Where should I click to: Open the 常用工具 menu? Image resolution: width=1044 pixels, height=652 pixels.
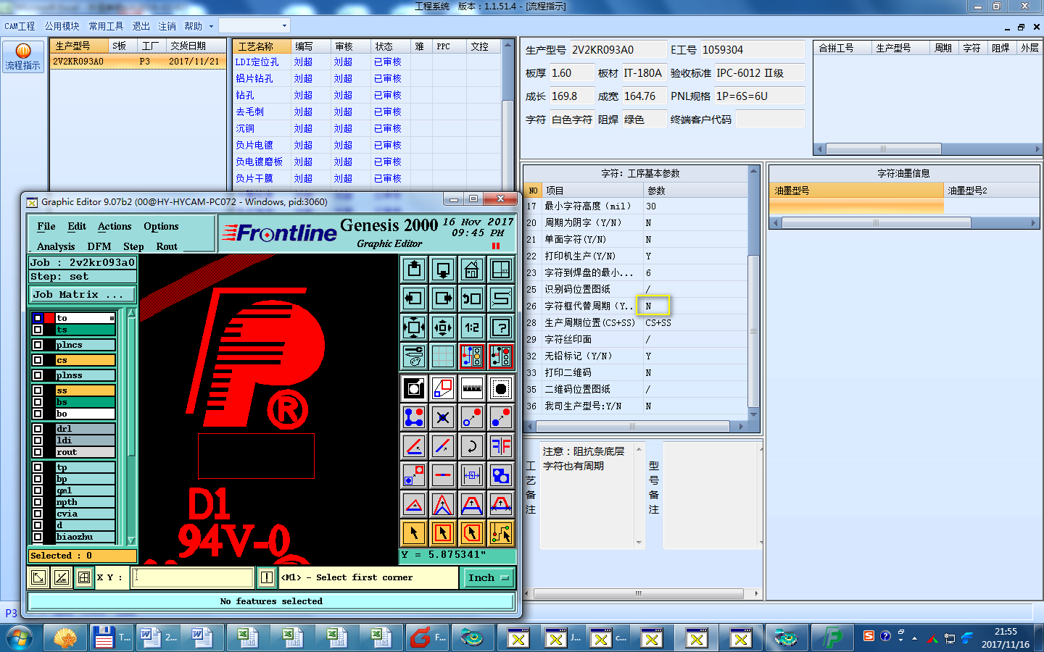(x=106, y=26)
